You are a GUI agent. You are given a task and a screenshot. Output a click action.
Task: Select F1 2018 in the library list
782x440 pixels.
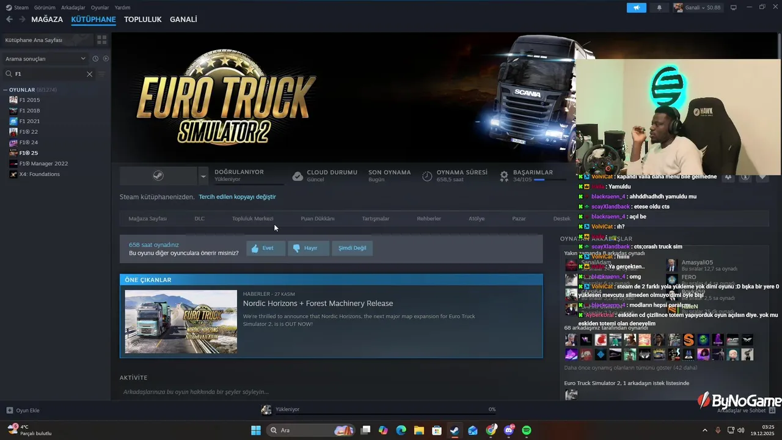29,111
